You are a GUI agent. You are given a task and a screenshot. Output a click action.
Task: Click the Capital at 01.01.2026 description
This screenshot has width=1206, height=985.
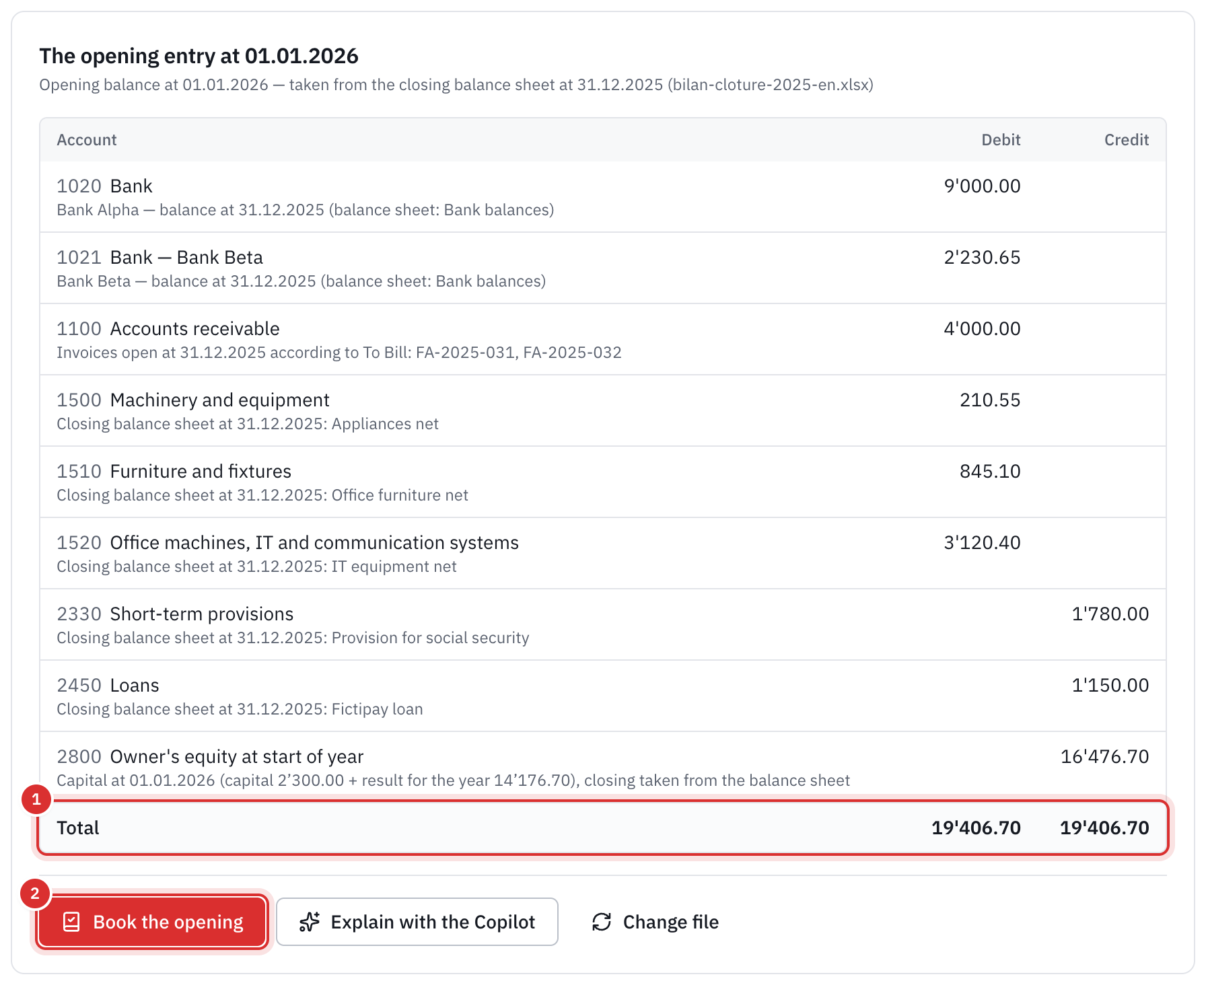453,780
